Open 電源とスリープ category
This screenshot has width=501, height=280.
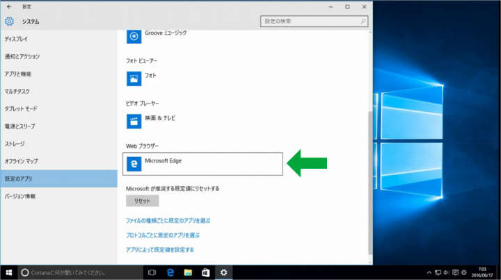pos(58,126)
